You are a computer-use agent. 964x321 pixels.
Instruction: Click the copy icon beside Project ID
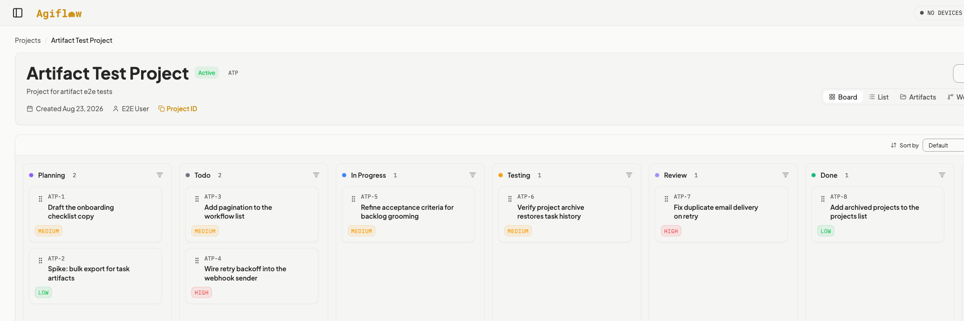(162, 109)
